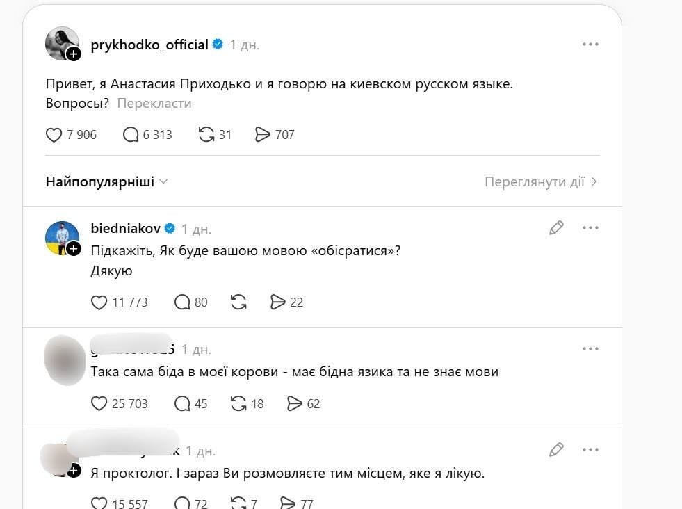The height and width of the screenshot is (509, 682).
Task: Open the Найпопулярніші sorting dropdown
Action: (107, 182)
